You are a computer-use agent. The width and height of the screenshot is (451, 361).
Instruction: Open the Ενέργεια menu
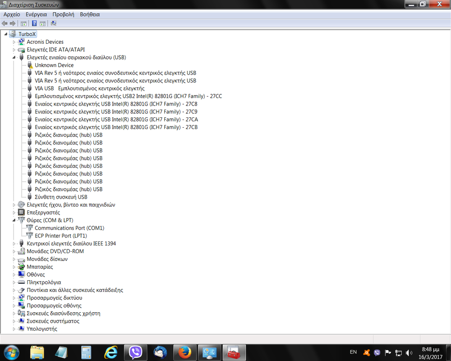pyautogui.click(x=36, y=14)
